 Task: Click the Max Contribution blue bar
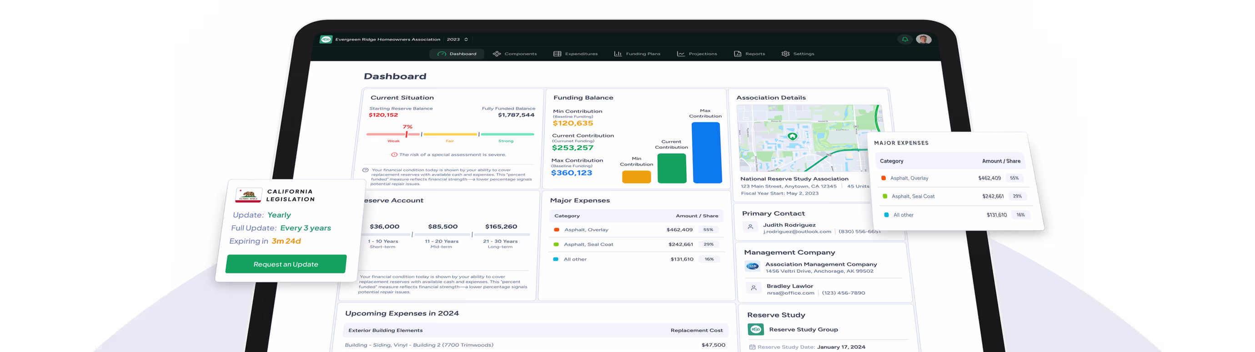click(x=707, y=153)
